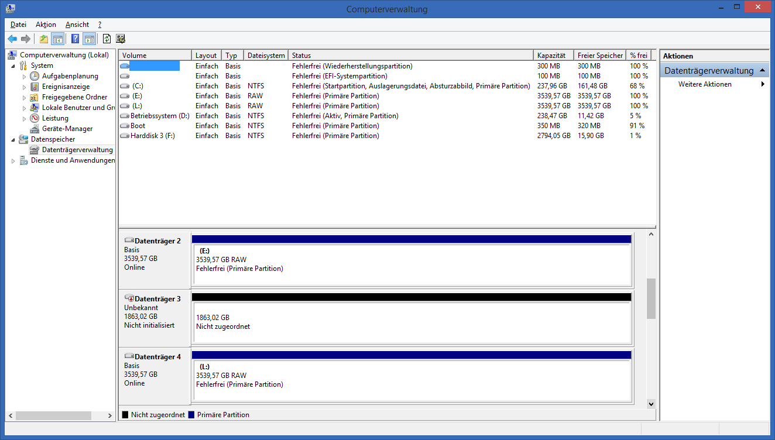
Task: Click the tree pane horizontal scroll right arrow
Action: click(110, 415)
